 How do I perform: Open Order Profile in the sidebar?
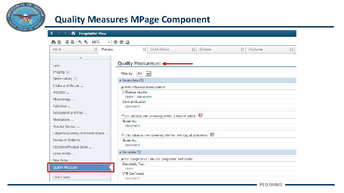64,154
